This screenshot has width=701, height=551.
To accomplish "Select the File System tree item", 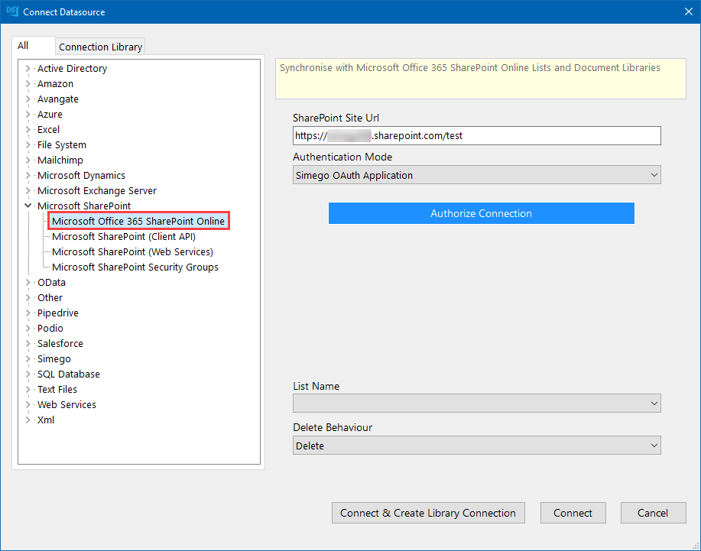I will point(62,144).
